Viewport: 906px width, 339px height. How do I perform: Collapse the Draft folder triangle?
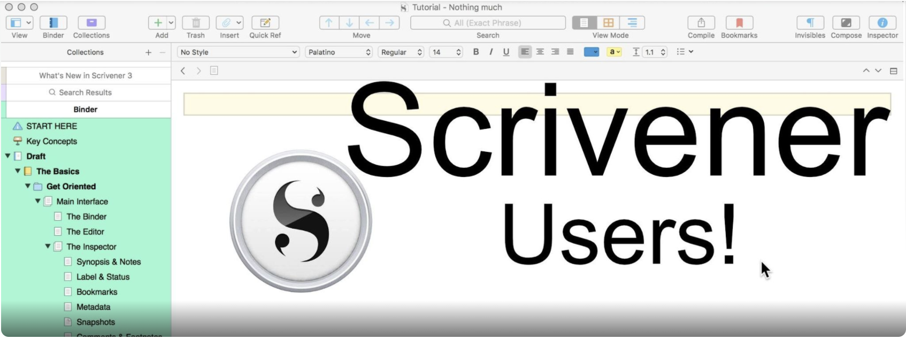(x=7, y=156)
